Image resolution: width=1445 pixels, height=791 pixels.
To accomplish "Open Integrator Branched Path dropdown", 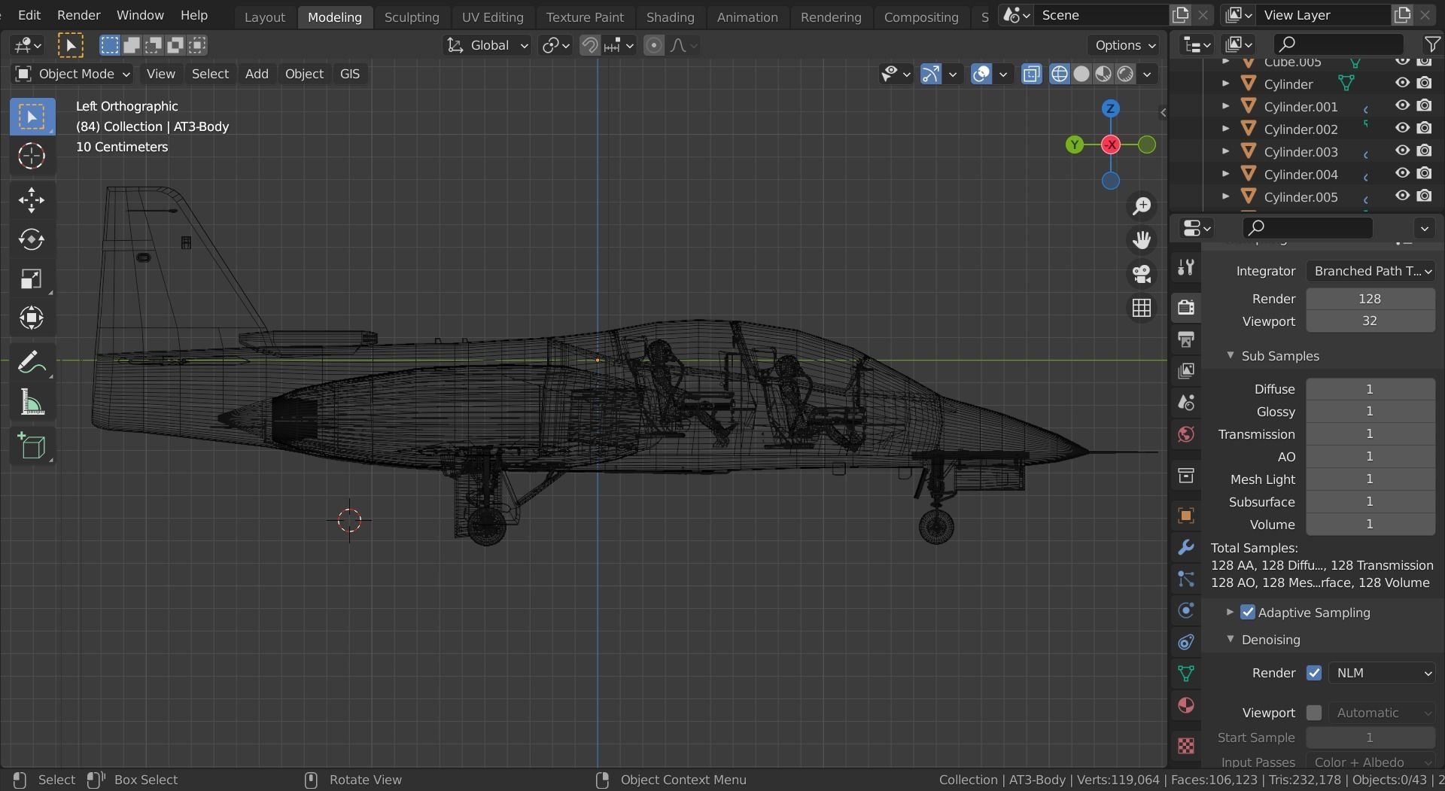I will coord(1370,271).
